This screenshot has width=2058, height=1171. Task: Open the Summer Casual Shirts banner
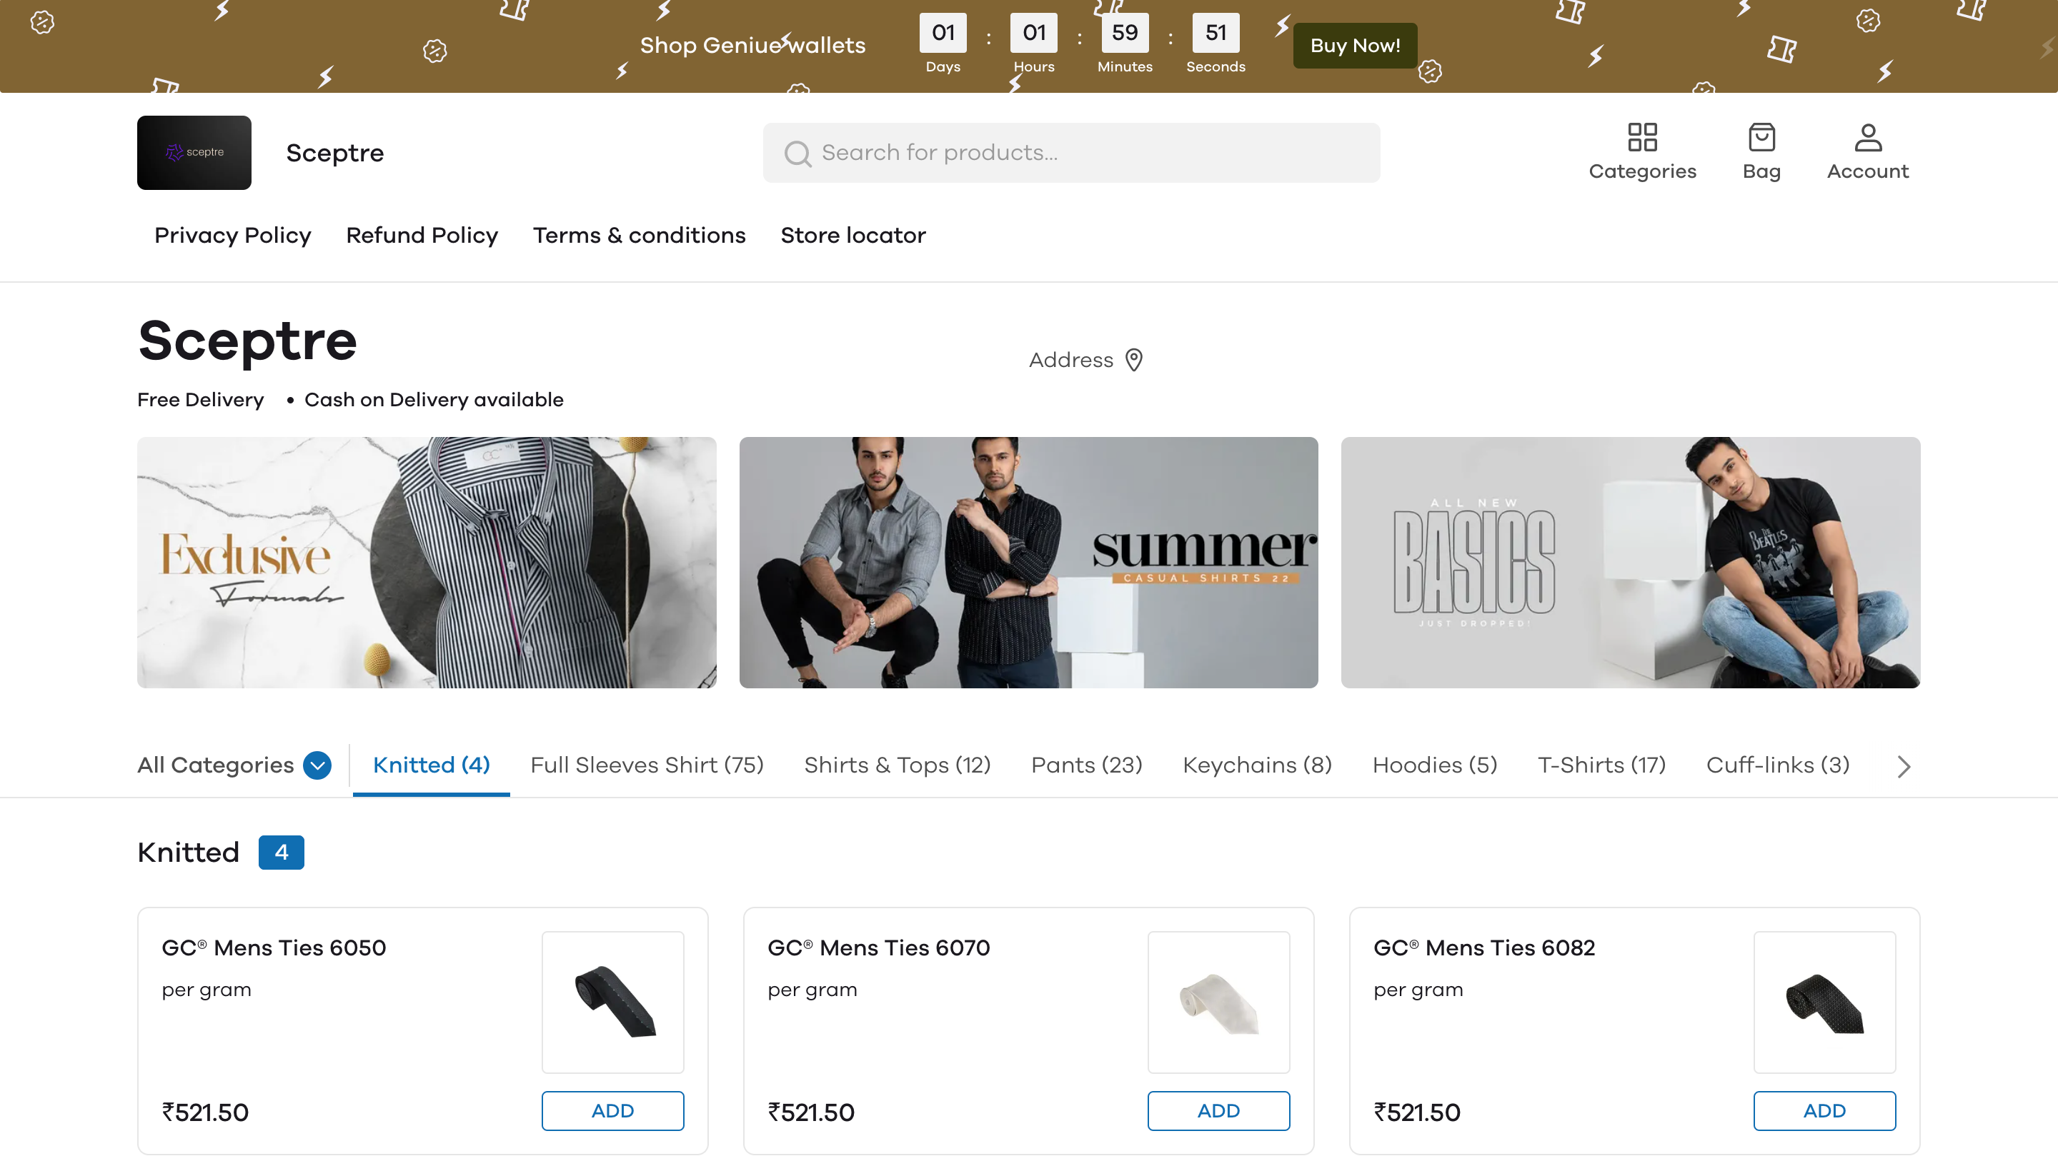pos(1028,562)
